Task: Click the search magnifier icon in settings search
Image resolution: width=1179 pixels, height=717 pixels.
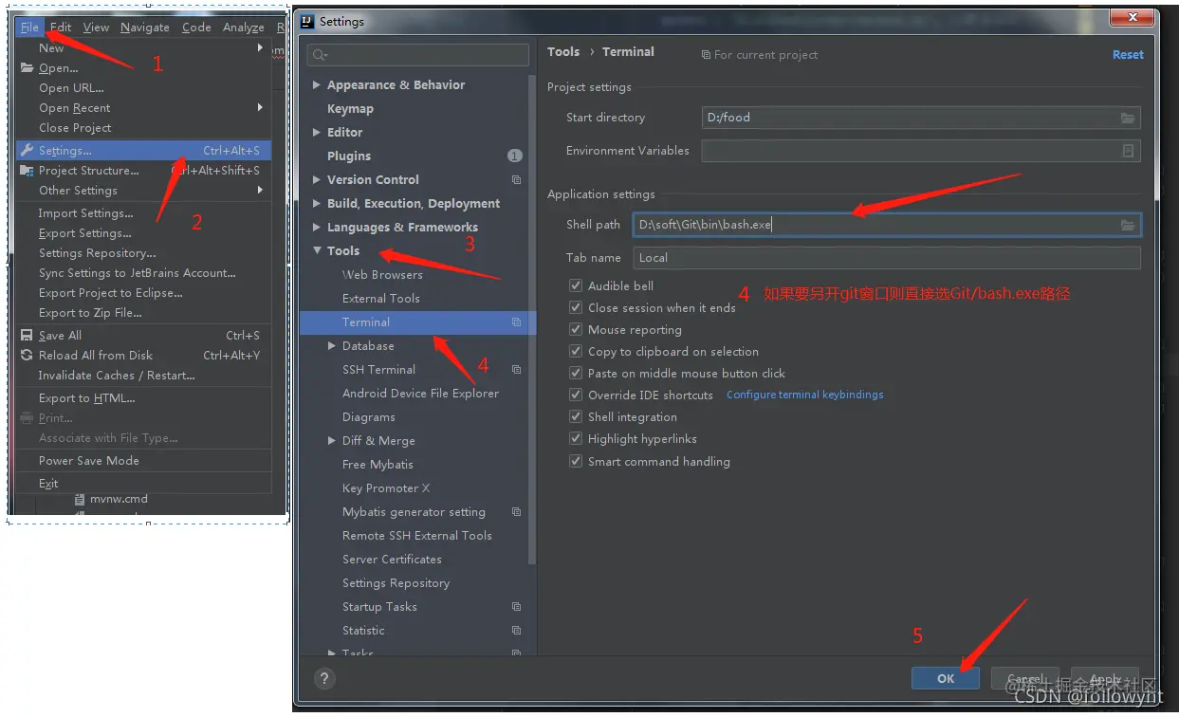Action: pos(320,55)
